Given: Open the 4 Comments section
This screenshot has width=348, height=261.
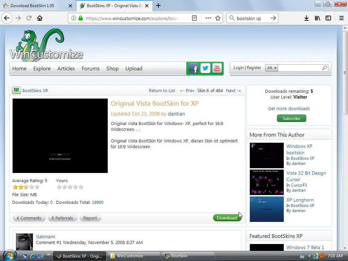Looking at the screenshot, I should 29,218.
